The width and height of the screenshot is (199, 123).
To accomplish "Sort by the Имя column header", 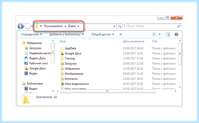I will pyautogui.click(x=63, y=41).
